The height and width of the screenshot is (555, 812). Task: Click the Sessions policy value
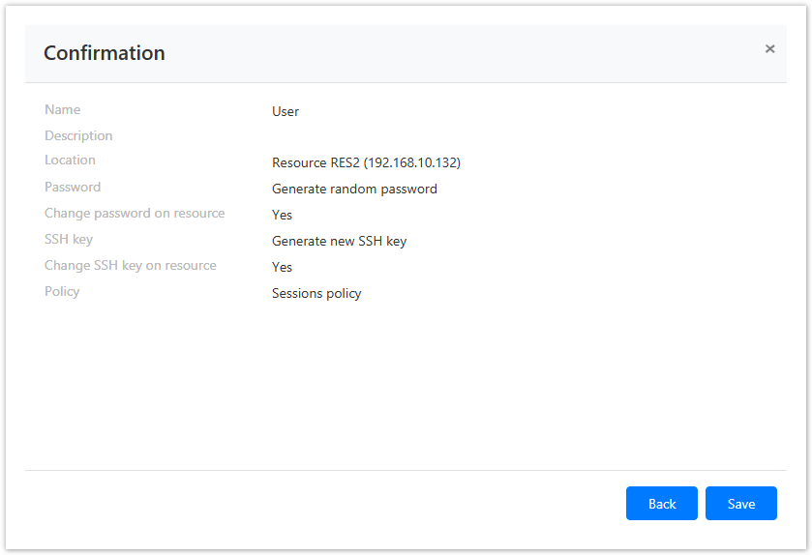click(x=316, y=293)
